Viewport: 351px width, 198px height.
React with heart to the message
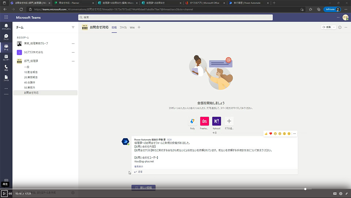pyautogui.click(x=271, y=134)
